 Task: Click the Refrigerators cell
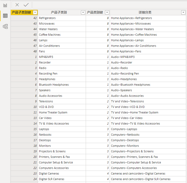coord(47,18)
